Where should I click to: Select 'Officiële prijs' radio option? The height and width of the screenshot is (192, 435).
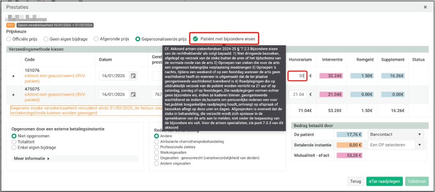point(9,39)
